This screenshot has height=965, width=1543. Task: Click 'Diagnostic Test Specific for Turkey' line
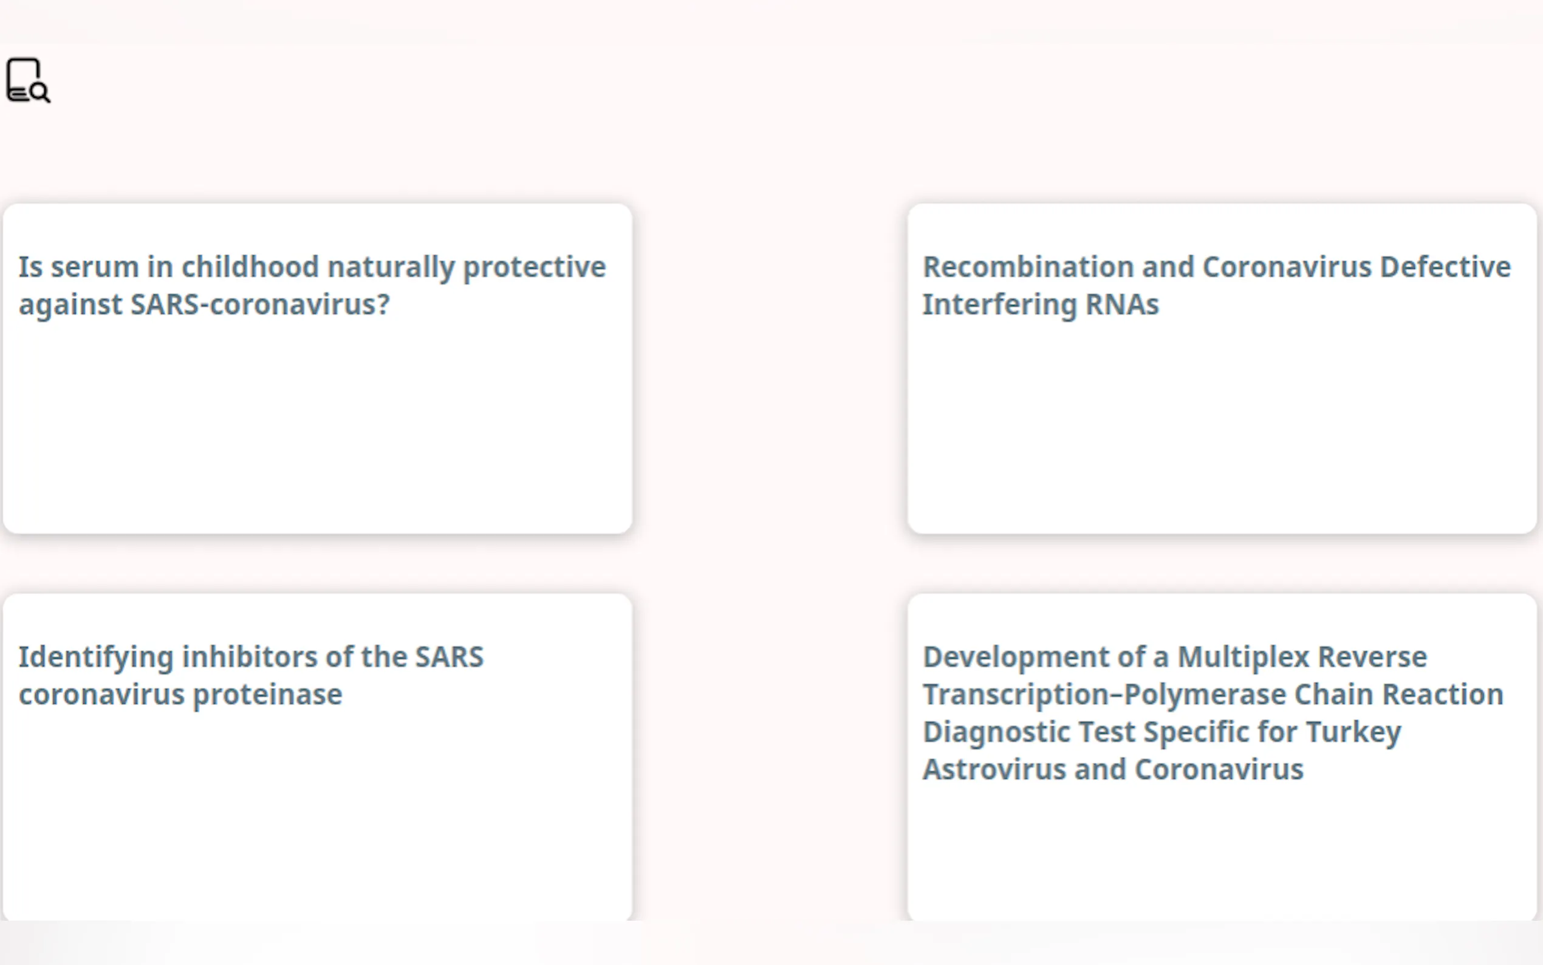click(1162, 732)
